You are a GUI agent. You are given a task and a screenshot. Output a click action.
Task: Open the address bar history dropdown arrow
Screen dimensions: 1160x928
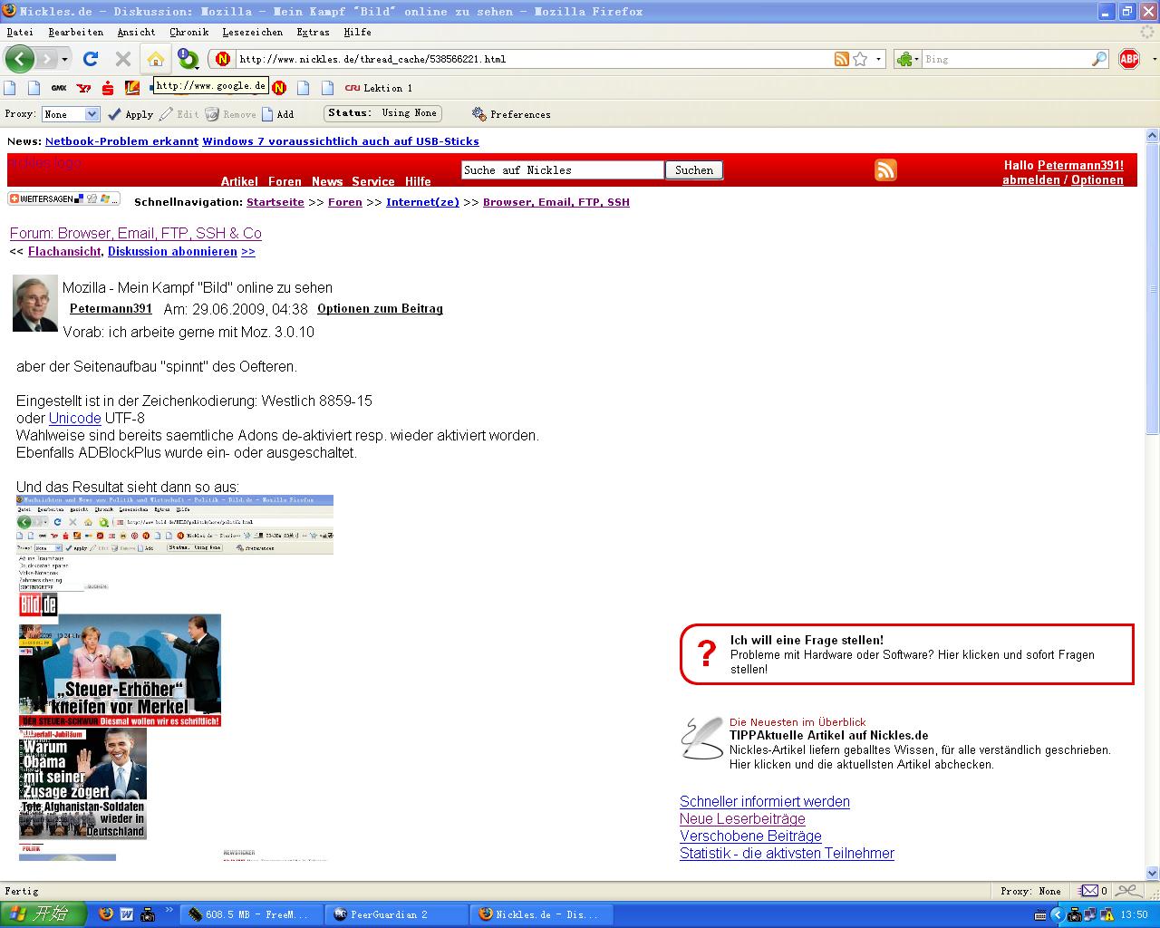coord(878,60)
